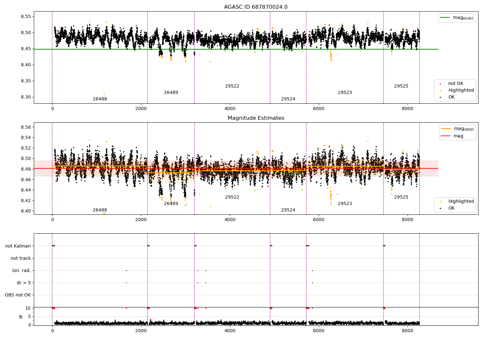Click the 'not track' axis label
The image size is (483, 338).
coord(21,258)
